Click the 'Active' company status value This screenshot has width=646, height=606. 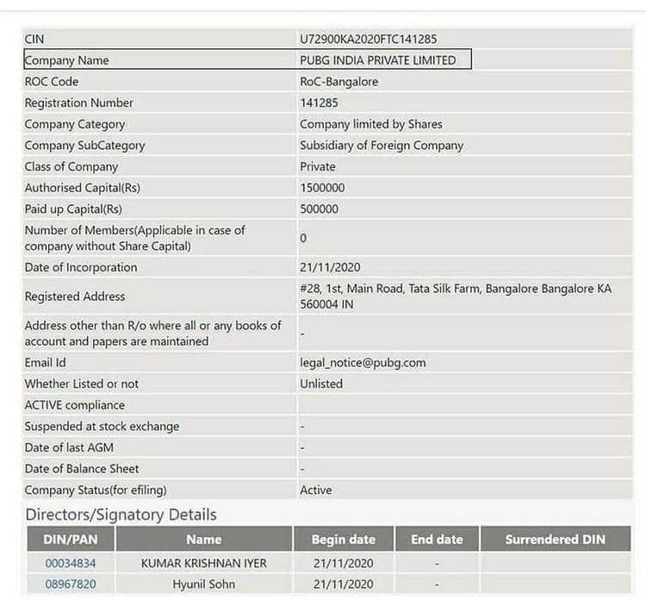[x=315, y=490]
